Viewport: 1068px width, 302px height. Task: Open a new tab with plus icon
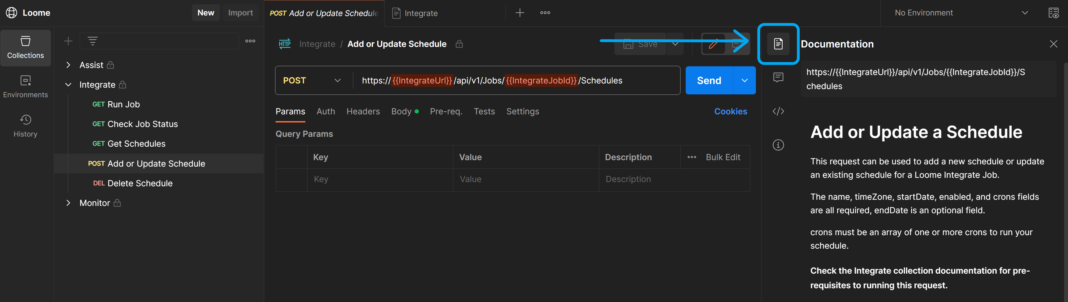click(x=520, y=13)
